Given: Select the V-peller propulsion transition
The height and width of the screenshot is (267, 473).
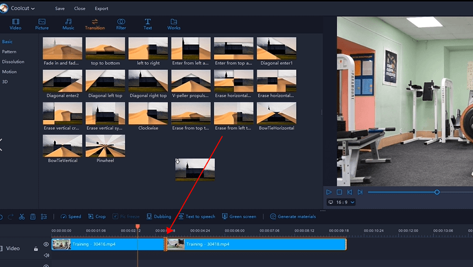Looking at the screenshot, I should coord(191,84).
